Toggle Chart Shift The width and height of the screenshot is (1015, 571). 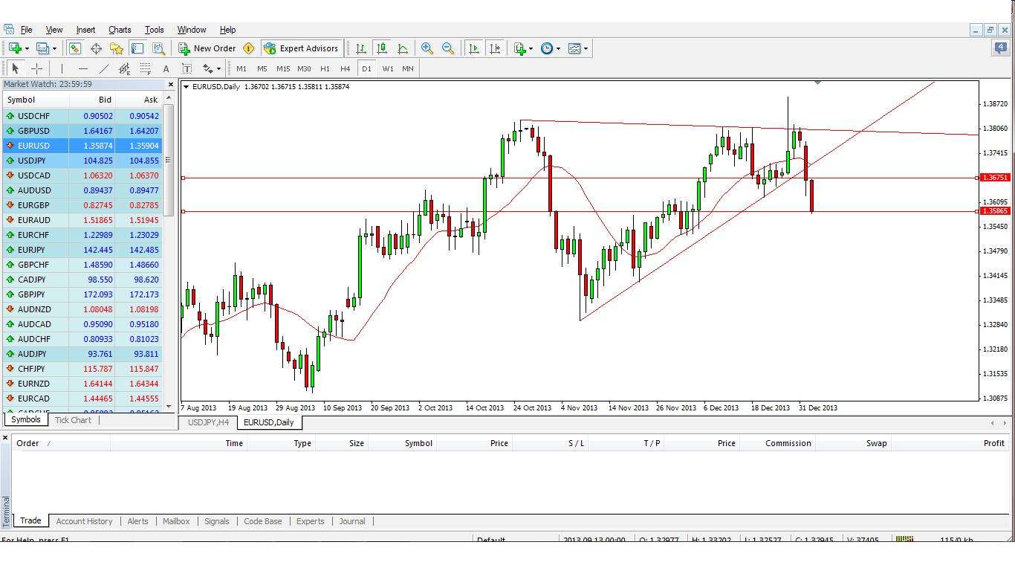coord(495,48)
